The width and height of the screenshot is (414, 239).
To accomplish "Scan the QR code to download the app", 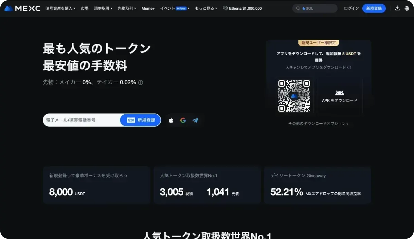I will [x=294, y=96].
